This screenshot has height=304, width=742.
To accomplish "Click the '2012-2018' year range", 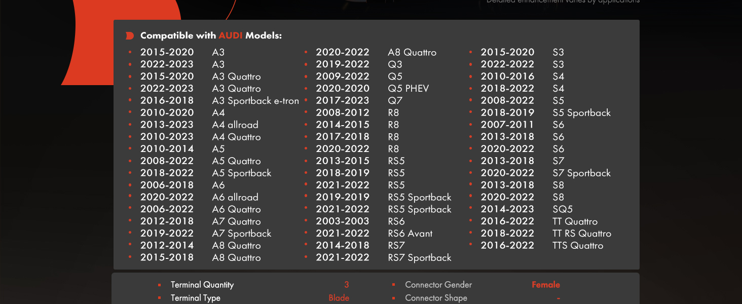I will (x=167, y=221).
